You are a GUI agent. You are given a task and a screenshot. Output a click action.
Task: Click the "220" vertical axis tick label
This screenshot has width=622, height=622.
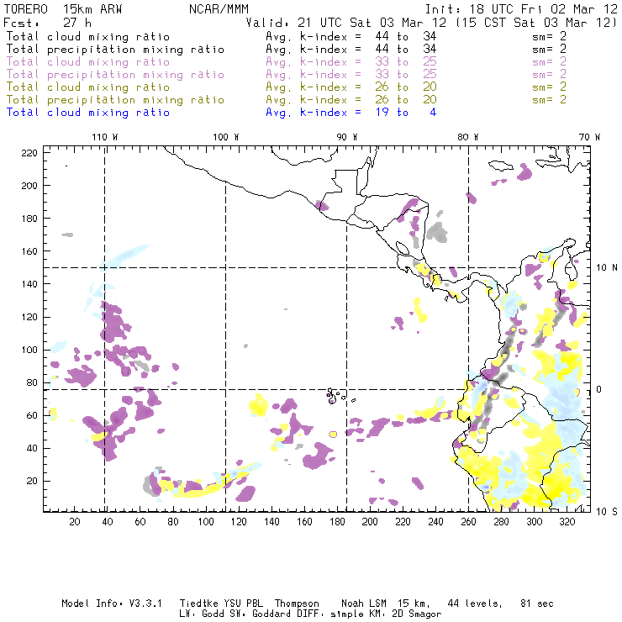29,153
